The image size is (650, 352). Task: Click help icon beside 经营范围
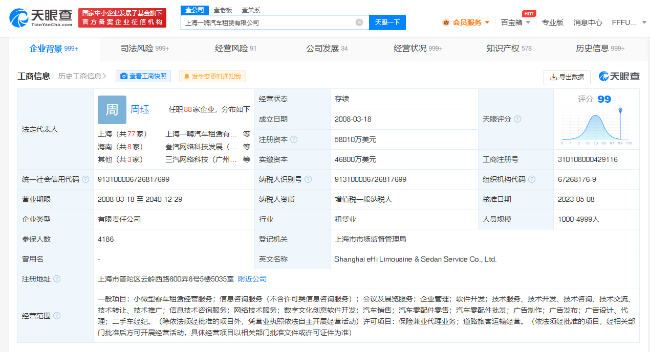57,316
